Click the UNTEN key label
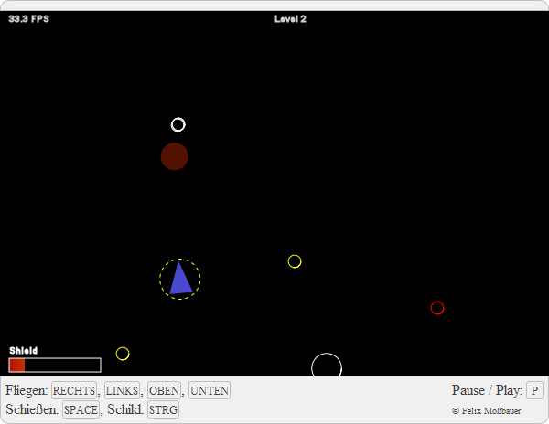 210,390
